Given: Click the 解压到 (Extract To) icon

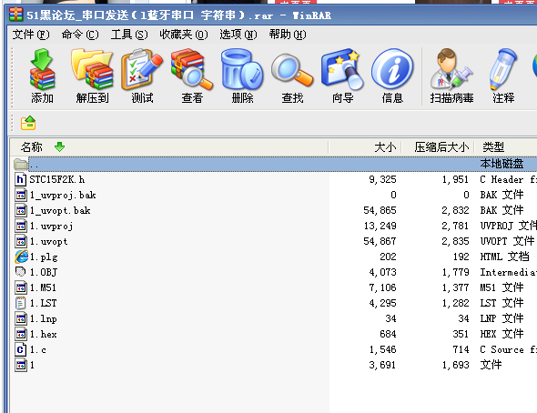Looking at the screenshot, I should tap(92, 76).
